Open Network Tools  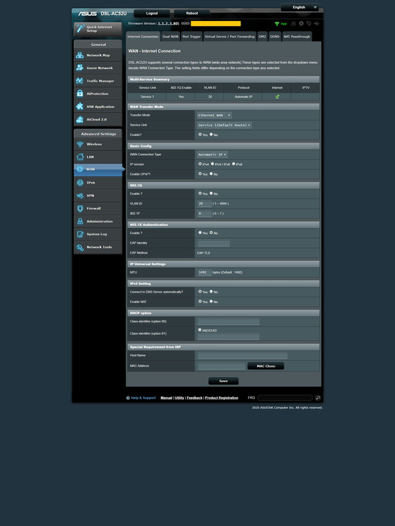pos(97,247)
